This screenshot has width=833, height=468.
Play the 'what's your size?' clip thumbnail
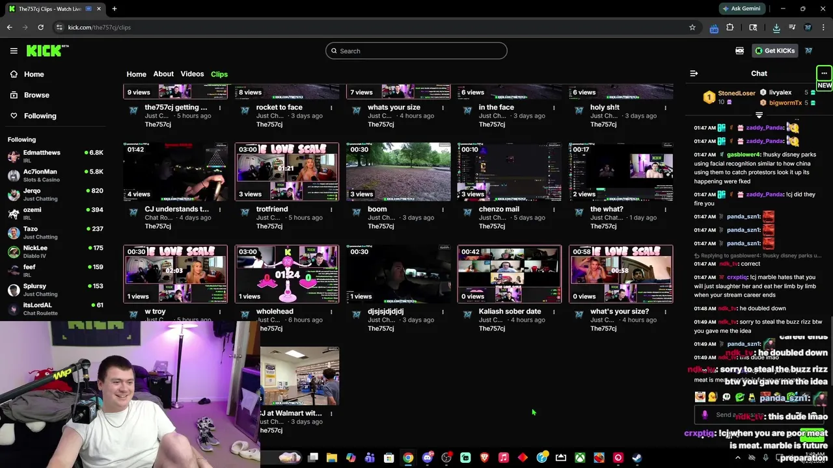click(x=621, y=274)
